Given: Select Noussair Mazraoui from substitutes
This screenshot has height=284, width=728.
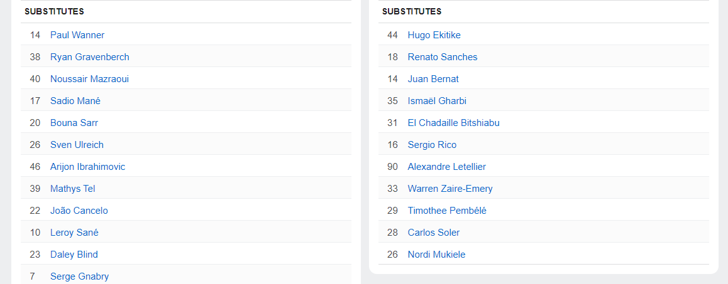Looking at the screenshot, I should coord(89,79).
